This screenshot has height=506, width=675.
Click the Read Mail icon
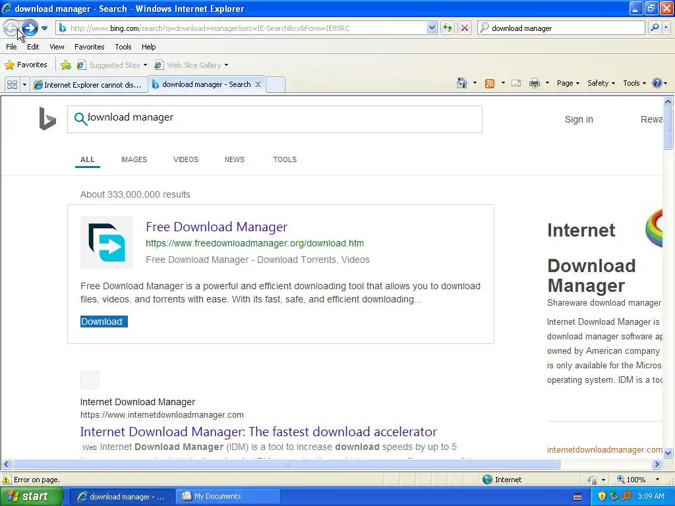coord(516,83)
